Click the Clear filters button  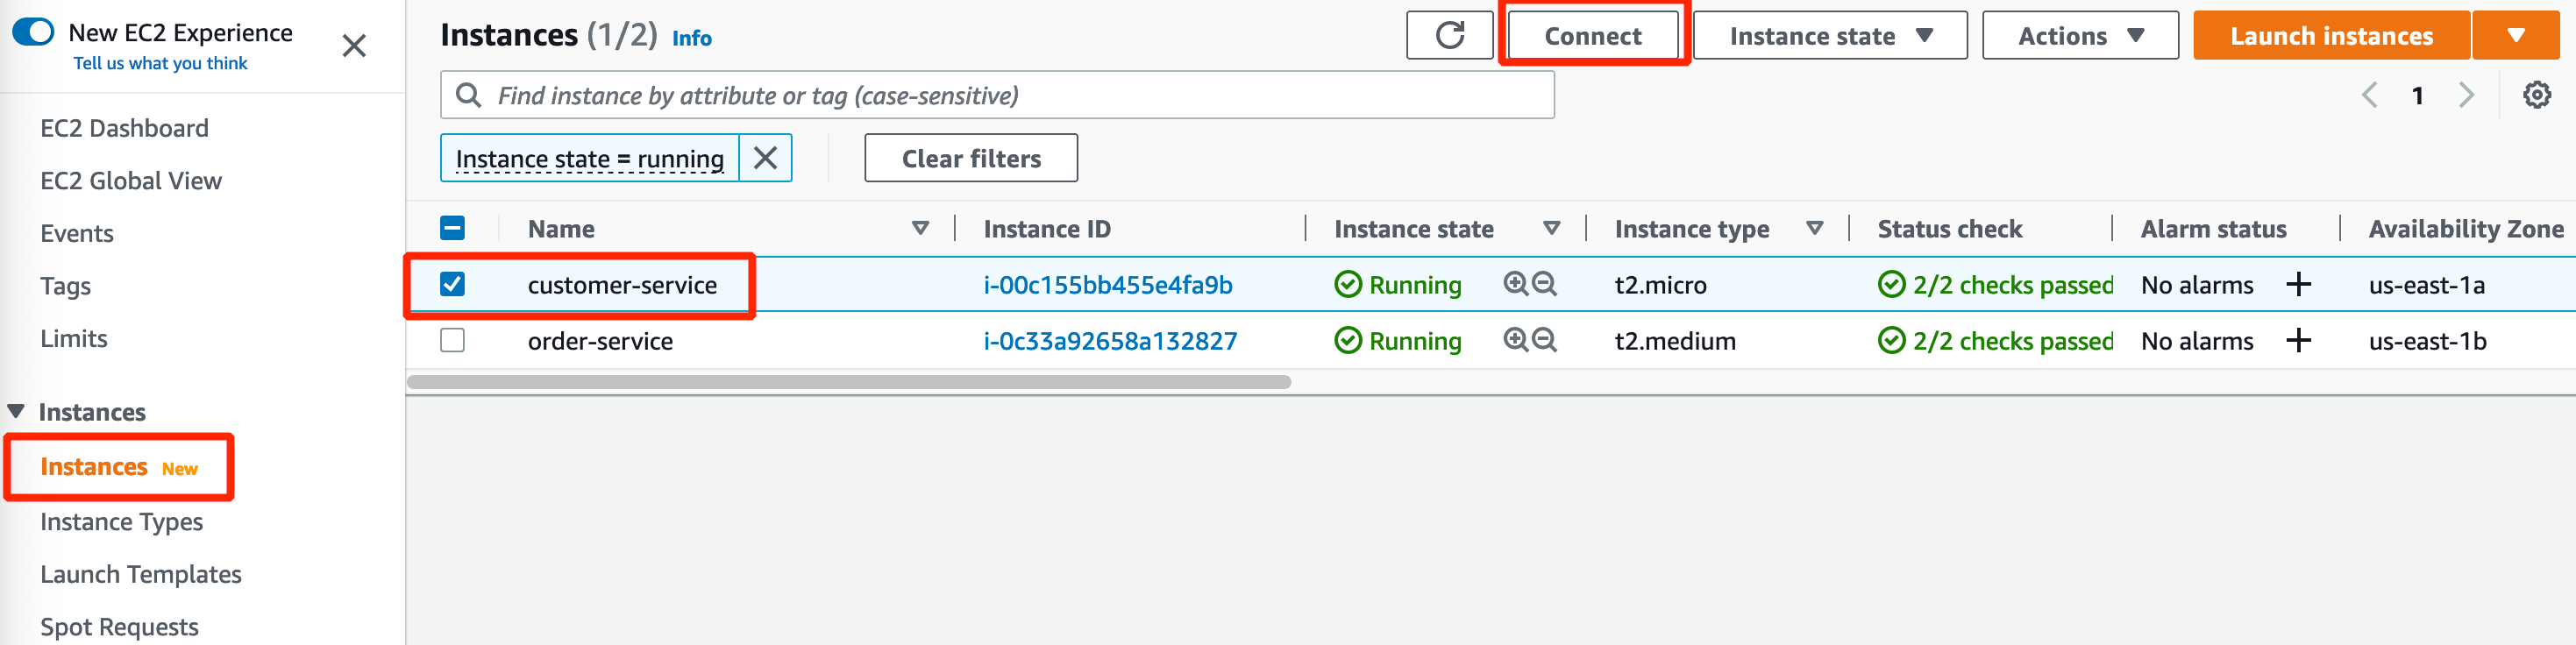click(970, 158)
